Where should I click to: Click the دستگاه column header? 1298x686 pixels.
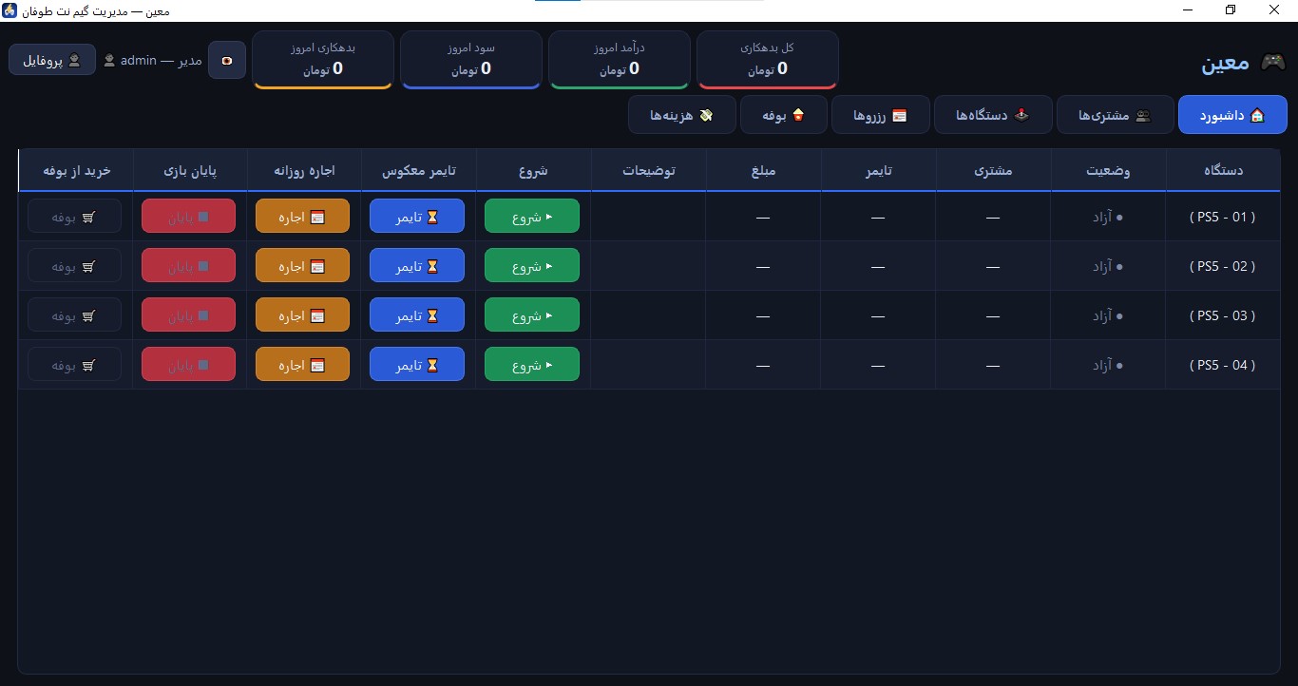pos(1223,170)
